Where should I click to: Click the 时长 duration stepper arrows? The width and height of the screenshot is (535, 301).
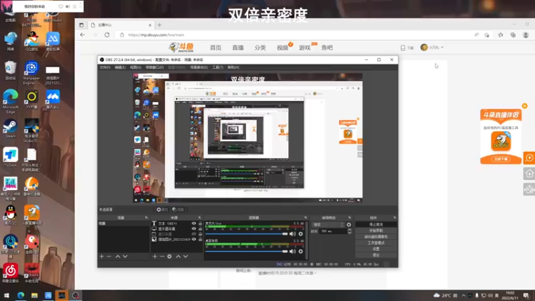(x=349, y=231)
